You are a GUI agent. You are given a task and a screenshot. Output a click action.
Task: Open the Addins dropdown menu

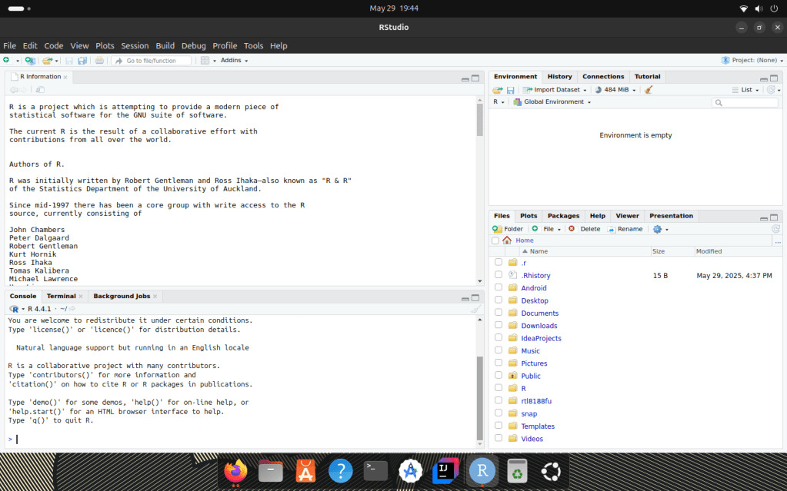tap(232, 61)
